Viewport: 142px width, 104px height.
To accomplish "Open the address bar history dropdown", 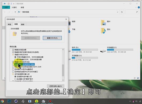I will (x=118, y=12).
